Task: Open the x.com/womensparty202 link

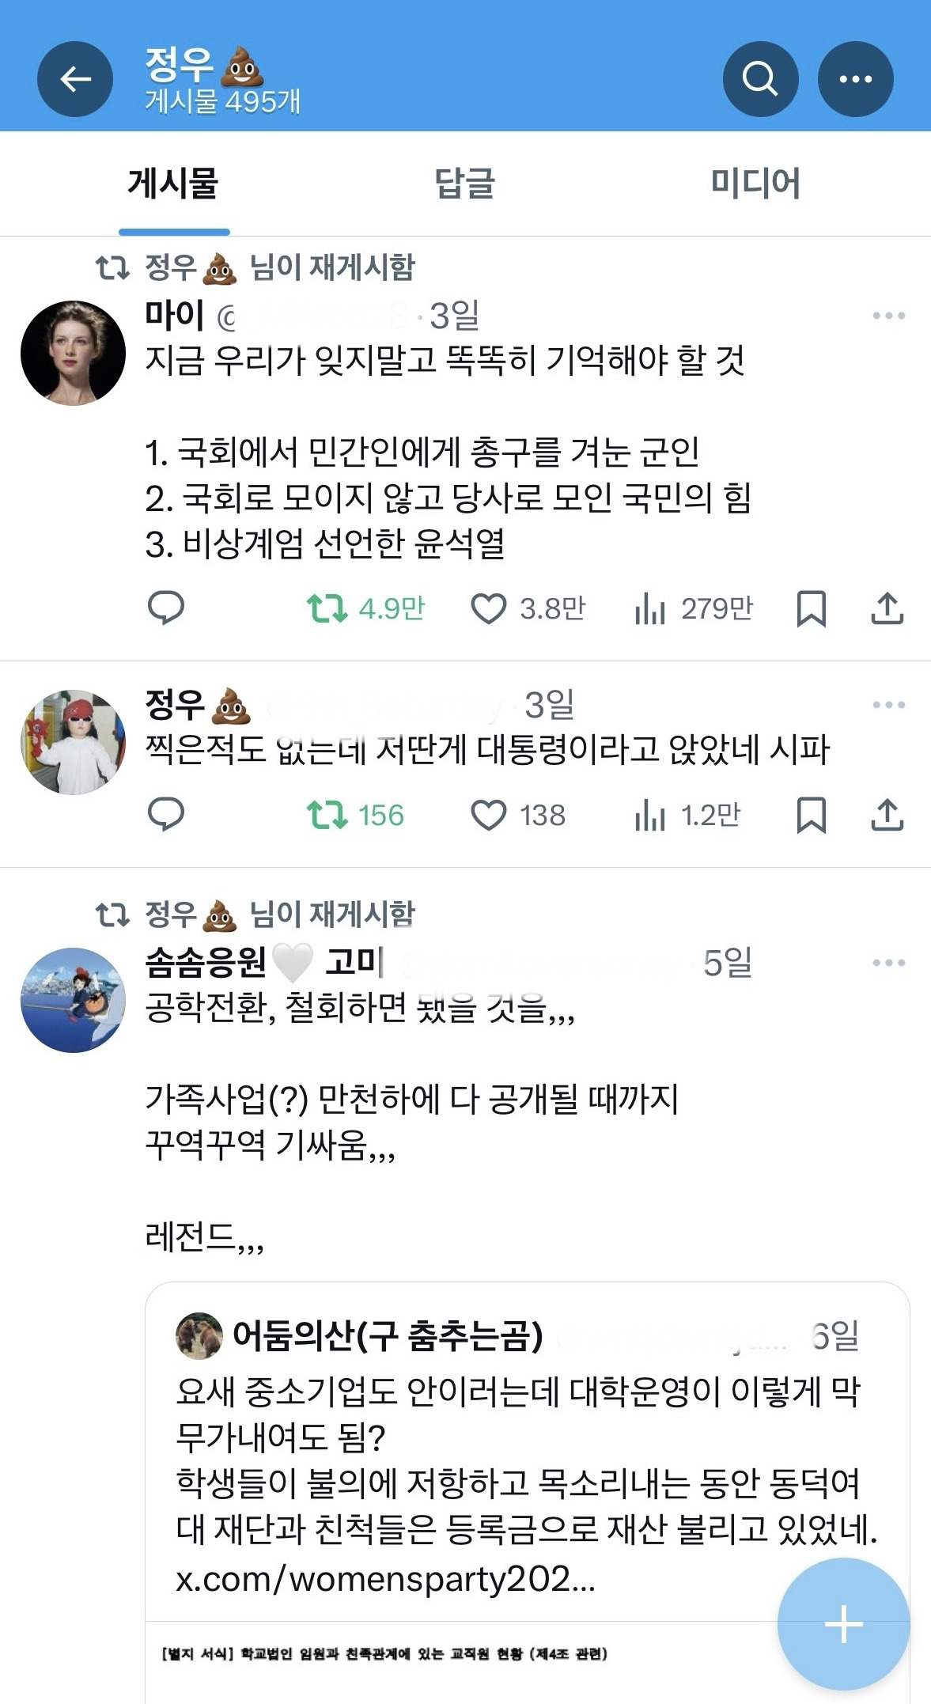Action: [x=385, y=1580]
